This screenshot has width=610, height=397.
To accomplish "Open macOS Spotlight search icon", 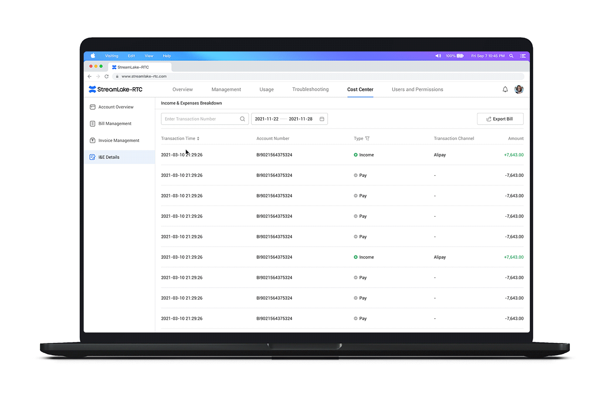I will [x=511, y=56].
